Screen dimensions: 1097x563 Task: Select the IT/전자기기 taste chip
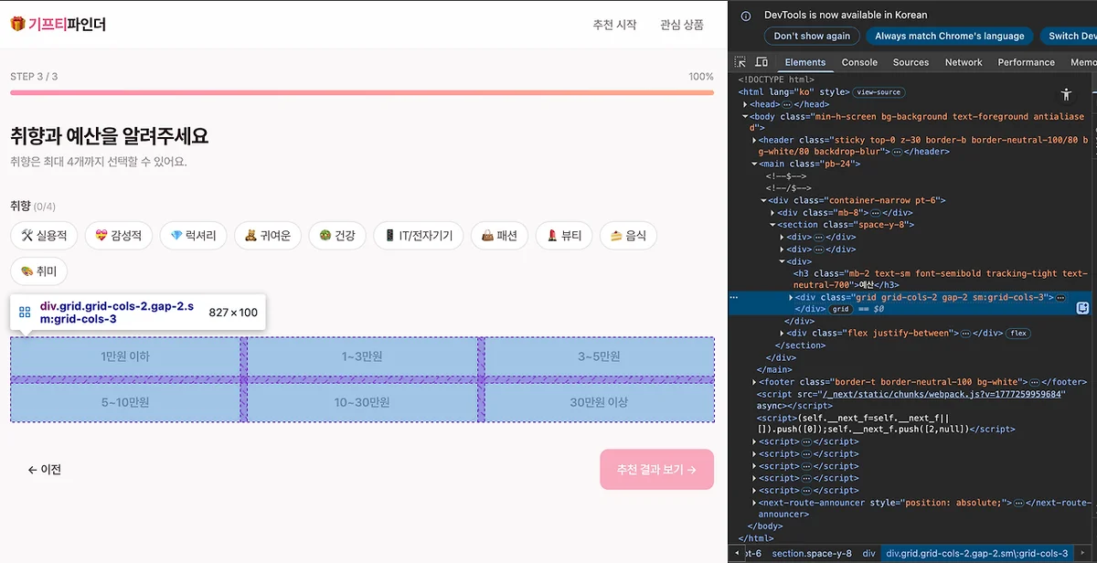[418, 236]
